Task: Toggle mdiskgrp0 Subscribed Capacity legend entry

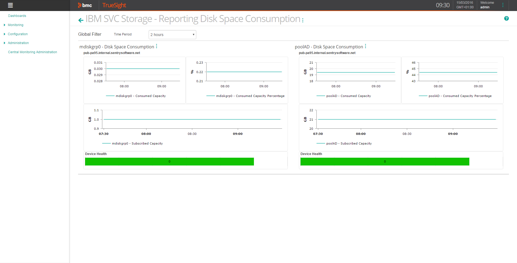Action: click(x=132, y=143)
